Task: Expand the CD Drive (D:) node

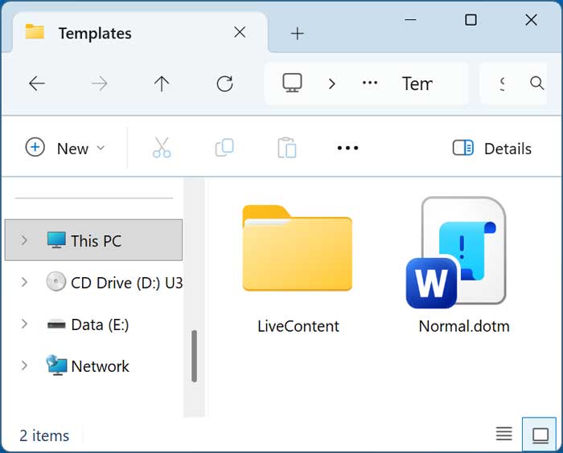Action: (24, 282)
